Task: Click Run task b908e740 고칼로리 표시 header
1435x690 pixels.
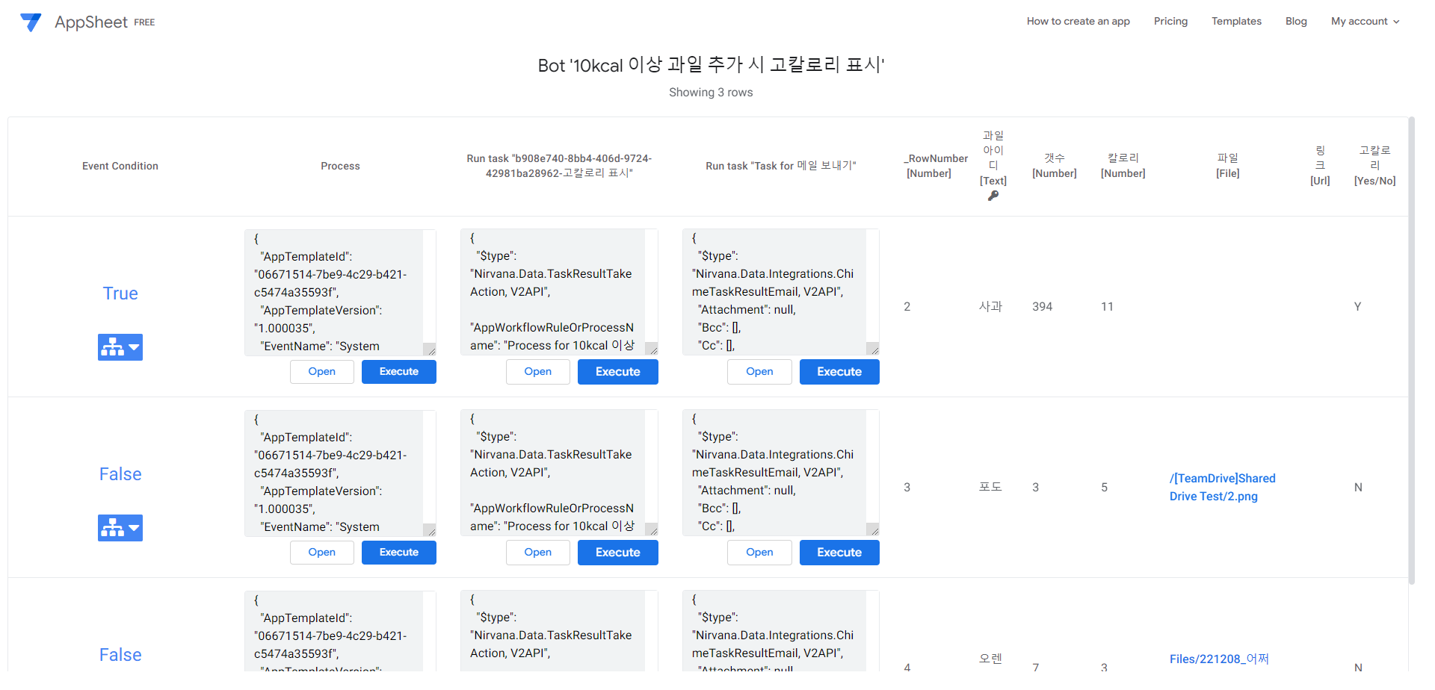Action: [x=559, y=166]
